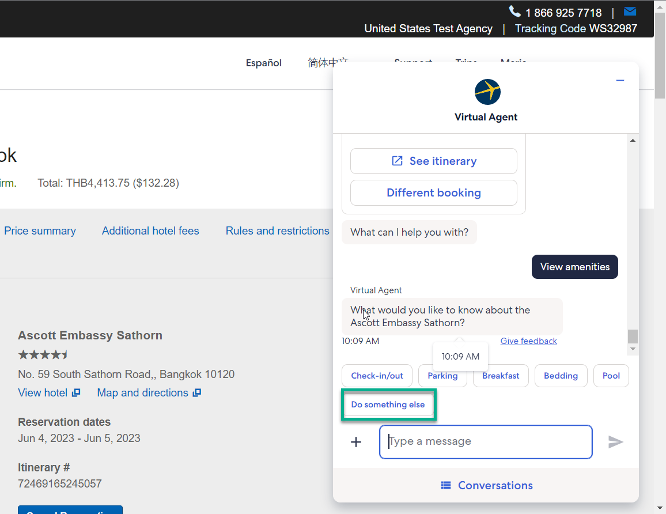Click the 'Virtual Agent' sender label above message
This screenshot has width=666, height=514.
(376, 290)
